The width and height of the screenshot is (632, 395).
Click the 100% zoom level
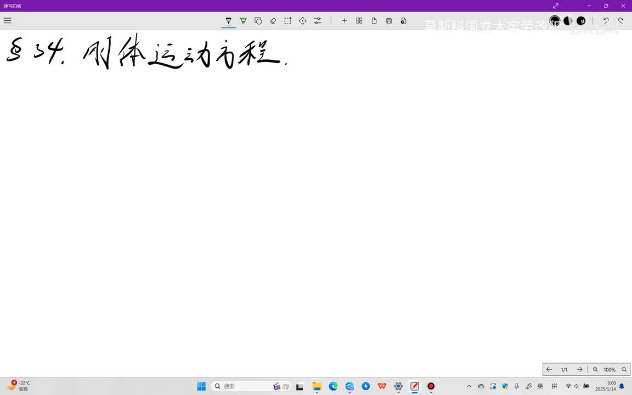610,370
